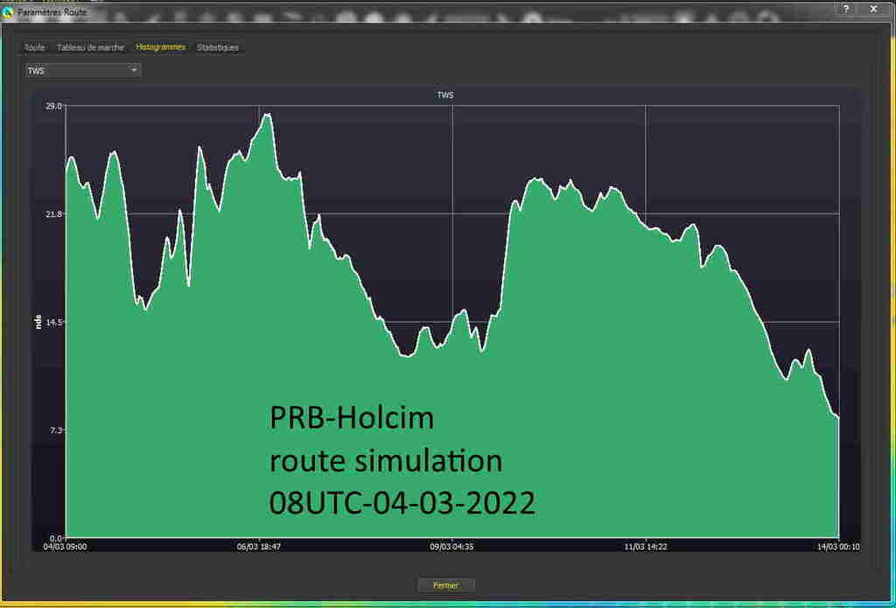Click the 29.0 y-axis label
Image resolution: width=896 pixels, height=608 pixels.
coord(53,106)
